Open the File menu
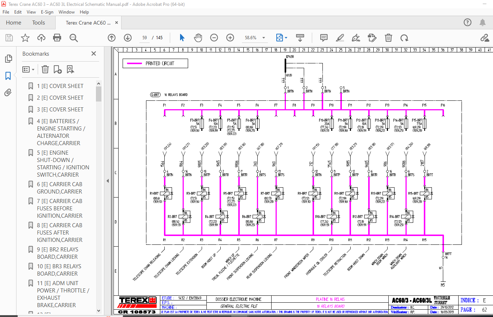The width and height of the screenshot is (493, 317). click(7, 12)
